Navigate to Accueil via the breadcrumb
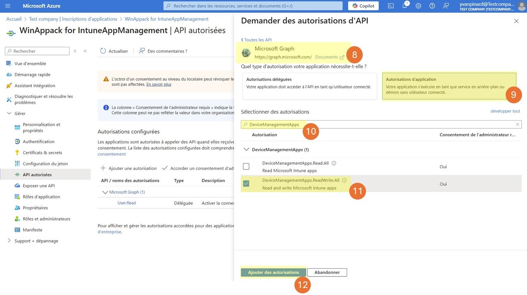The image size is (527, 295). 14,19
